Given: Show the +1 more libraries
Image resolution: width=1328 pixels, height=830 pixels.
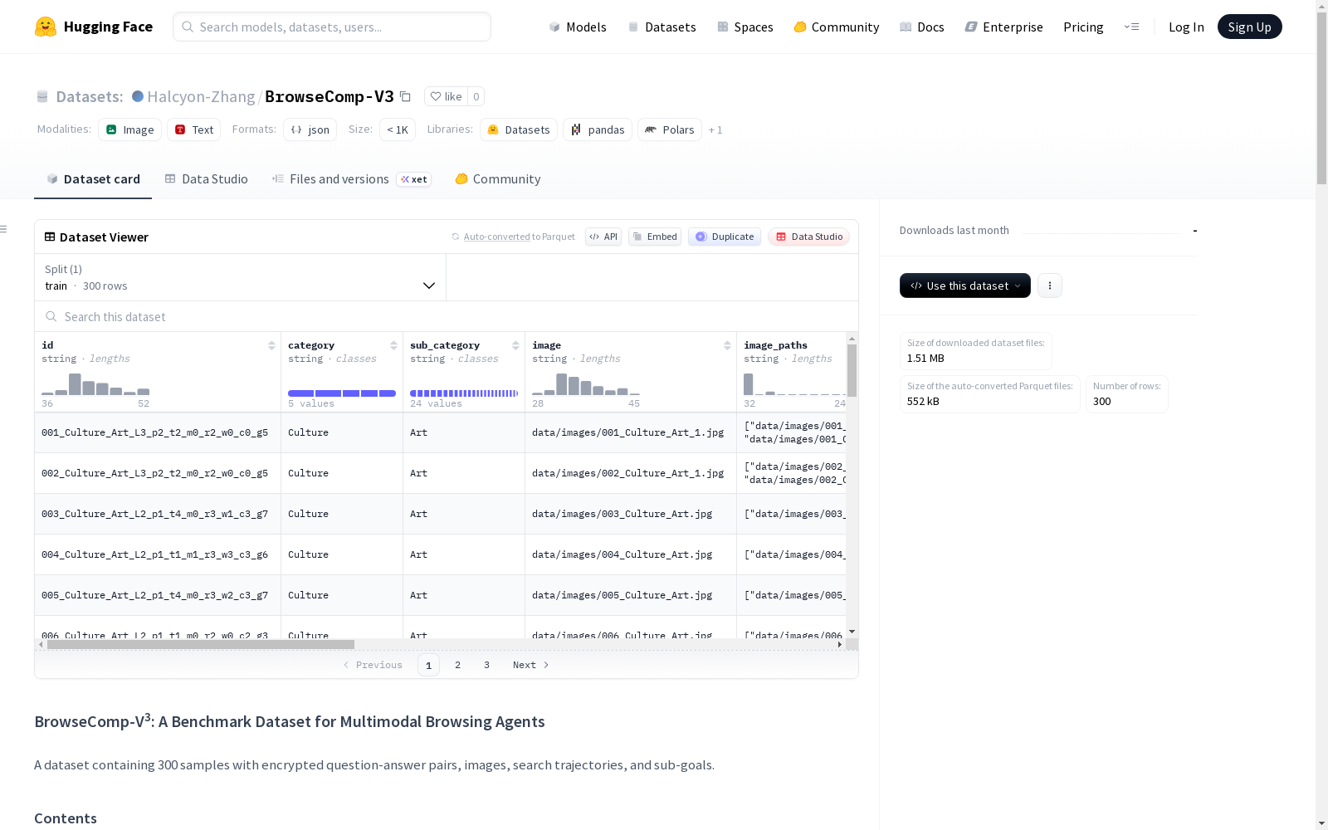Looking at the screenshot, I should click(715, 130).
